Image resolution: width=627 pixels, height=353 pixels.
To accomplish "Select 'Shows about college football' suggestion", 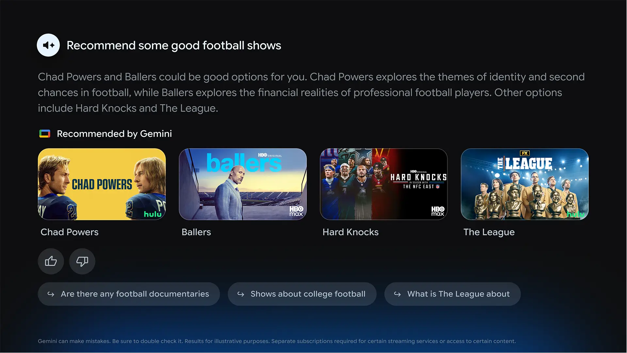I will (x=302, y=294).
